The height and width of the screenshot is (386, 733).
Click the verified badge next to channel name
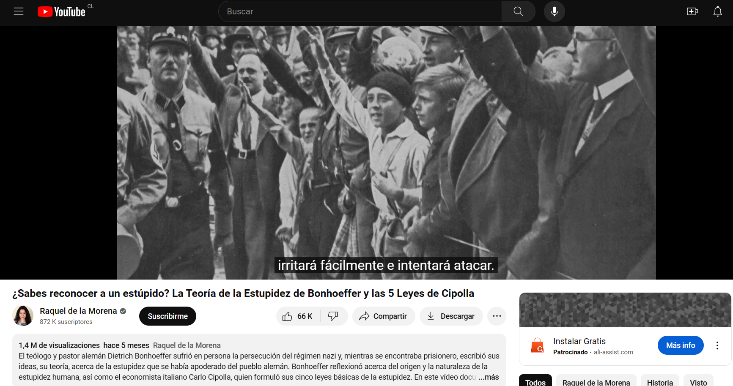pos(123,311)
